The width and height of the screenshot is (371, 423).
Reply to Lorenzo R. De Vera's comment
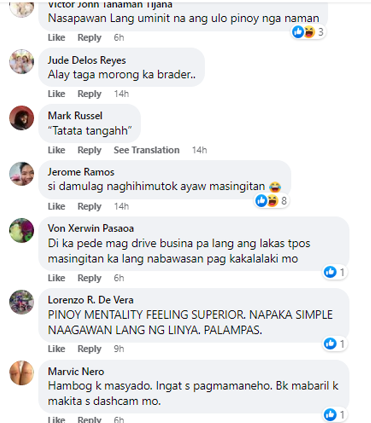click(90, 349)
